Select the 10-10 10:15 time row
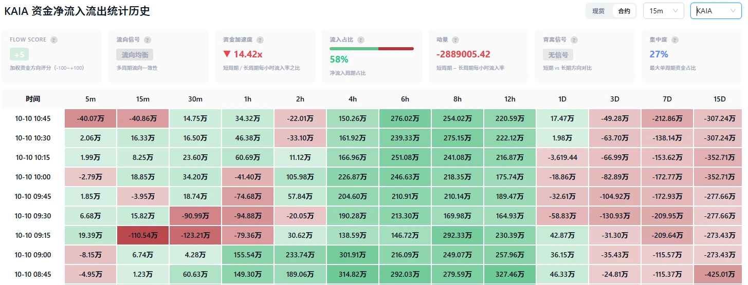This screenshot has height=285, width=748. 33,157
